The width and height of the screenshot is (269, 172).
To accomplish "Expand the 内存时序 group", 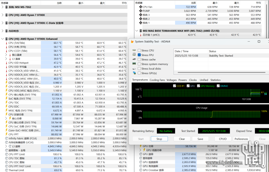I will [2, 31].
